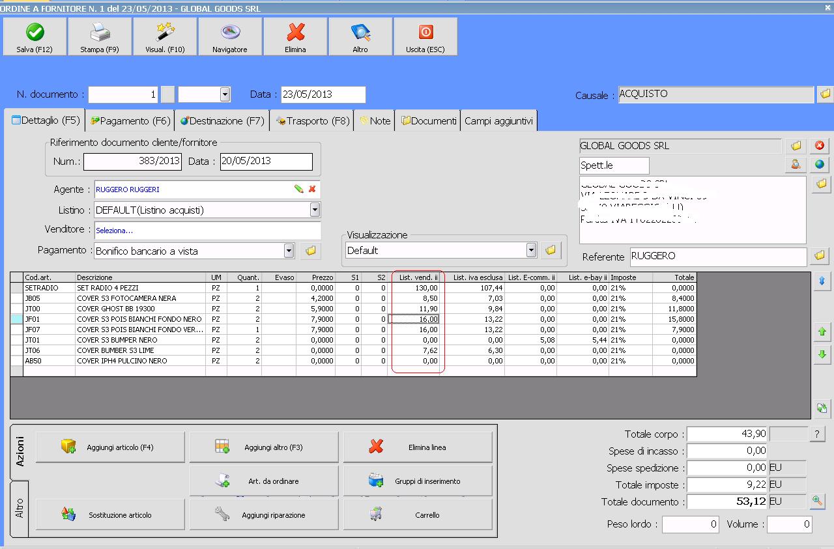The height and width of the screenshot is (549, 834).
Task: Move row up with green up arrow
Action: pos(822,332)
